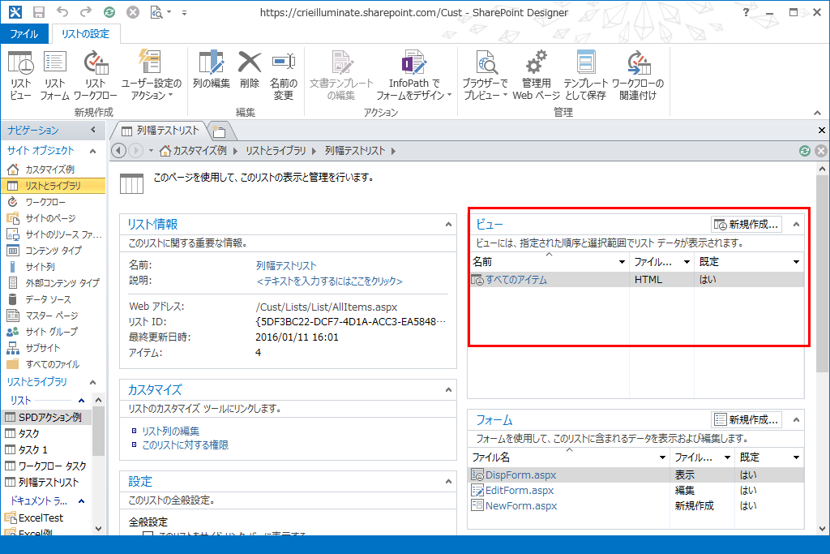830x554 pixels.
Task: Open DispForm.aspx in the forms list
Action: tap(520, 475)
